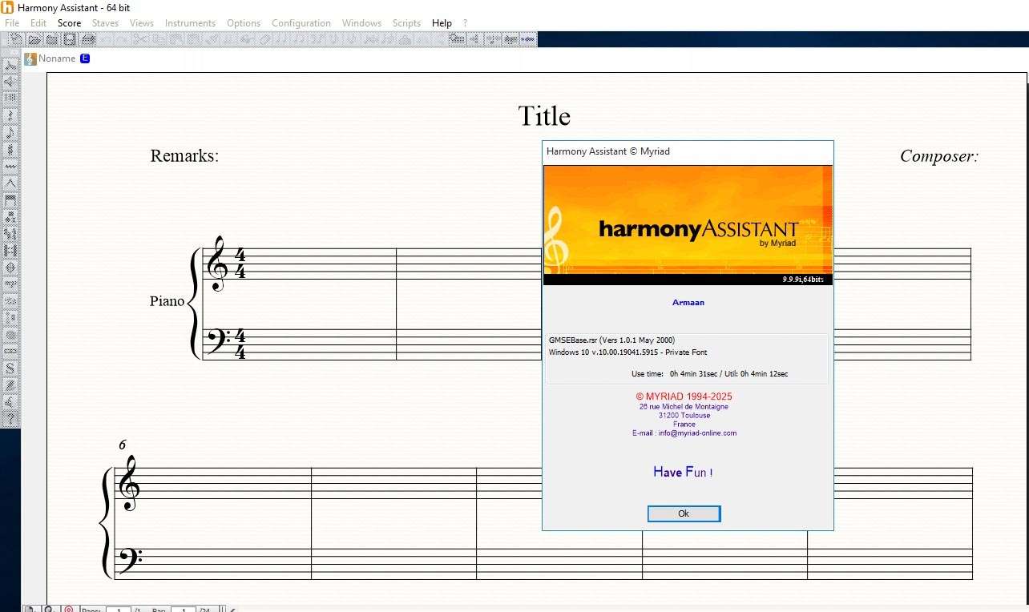1029x612 pixels.
Task: Click the Ok button in the About dialog
Action: pos(684,513)
